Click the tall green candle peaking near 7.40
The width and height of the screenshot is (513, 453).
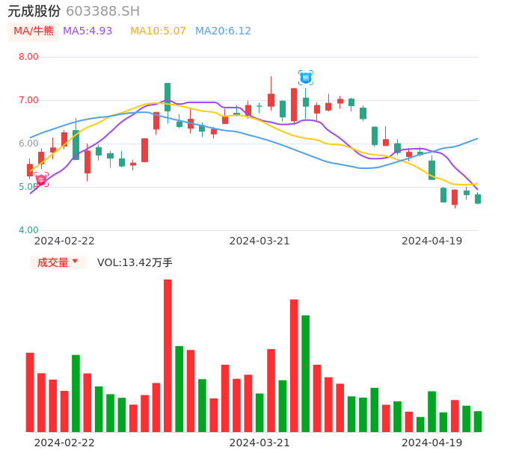click(168, 97)
